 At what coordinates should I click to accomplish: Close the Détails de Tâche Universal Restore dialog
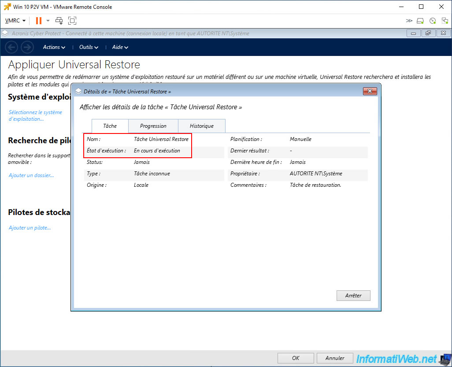tap(370, 91)
